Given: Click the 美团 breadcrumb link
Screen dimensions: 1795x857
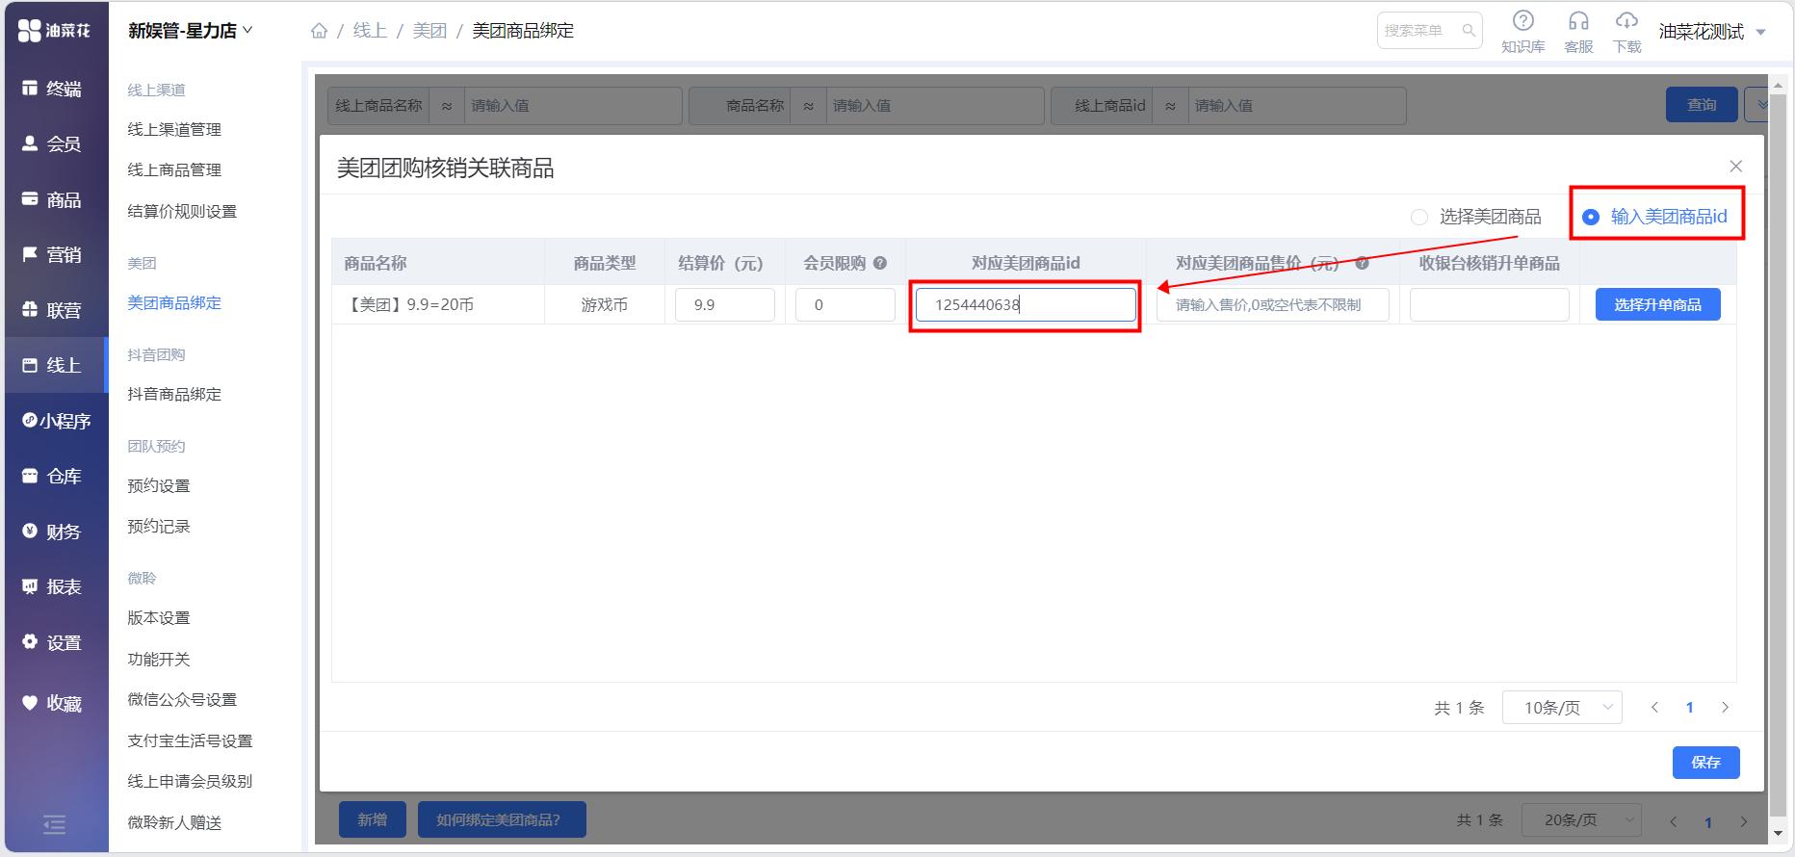Looking at the screenshot, I should (x=429, y=31).
